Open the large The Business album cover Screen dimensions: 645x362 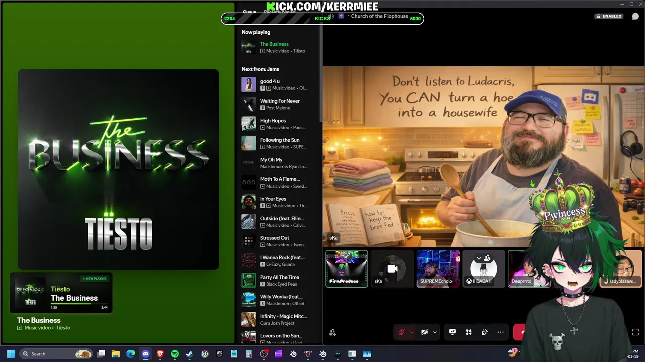118,170
